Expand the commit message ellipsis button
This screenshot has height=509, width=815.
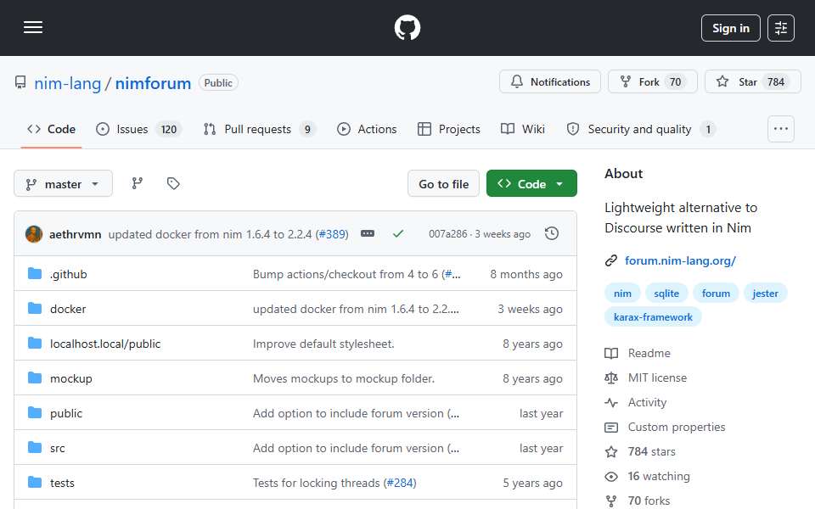368,234
